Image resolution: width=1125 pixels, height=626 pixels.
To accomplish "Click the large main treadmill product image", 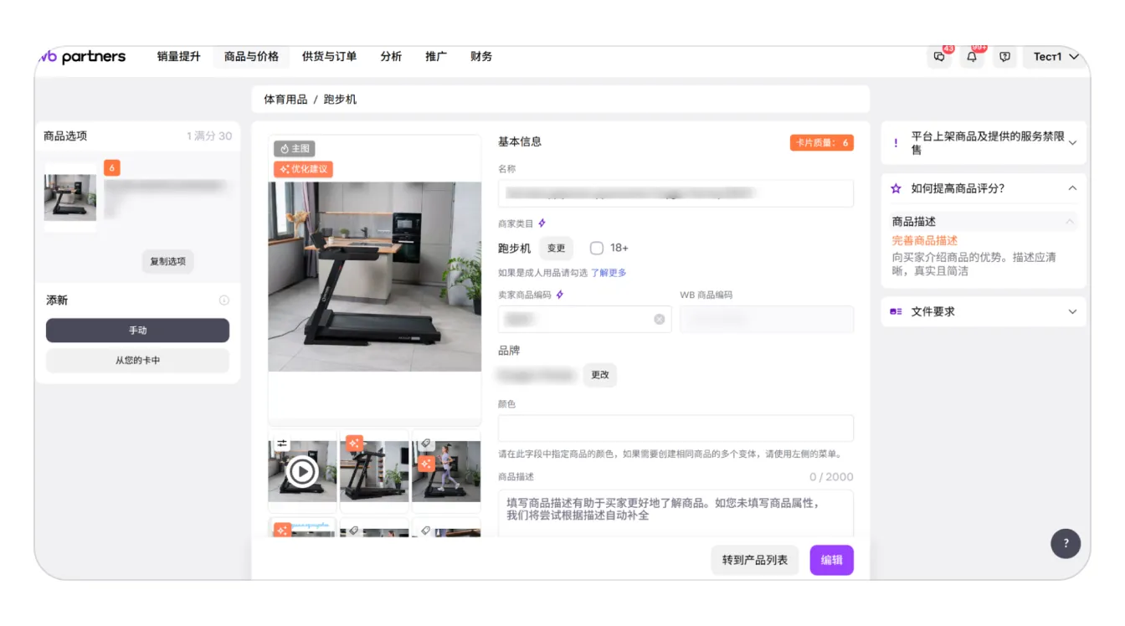I will (x=374, y=277).
